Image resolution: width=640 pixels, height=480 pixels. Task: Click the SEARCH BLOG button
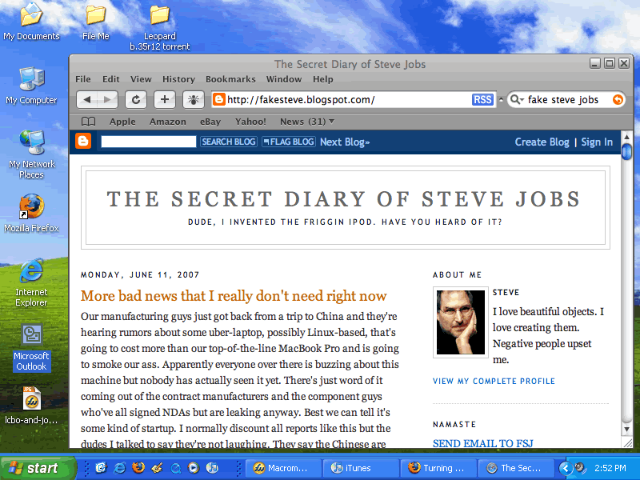tap(229, 142)
